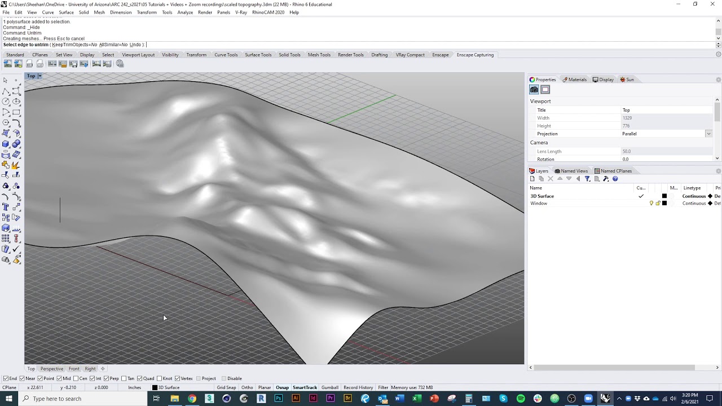722x406 pixels.
Task: Open the RhinoCAM 2020 menu
Action: [x=268, y=12]
